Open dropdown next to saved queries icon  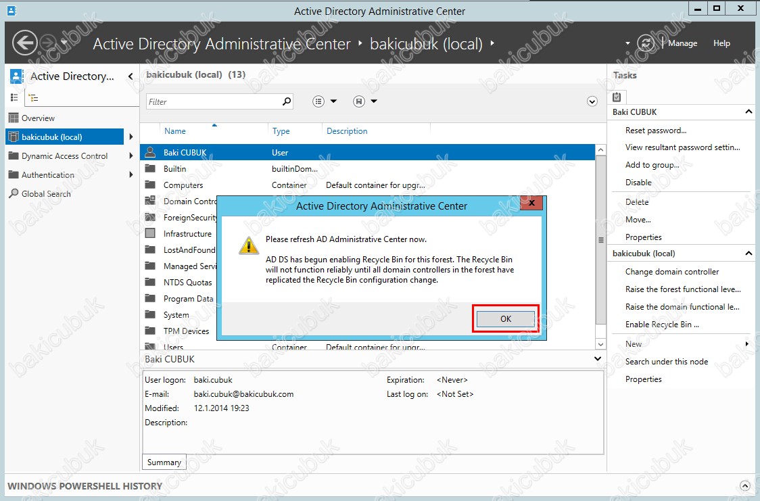pos(374,101)
